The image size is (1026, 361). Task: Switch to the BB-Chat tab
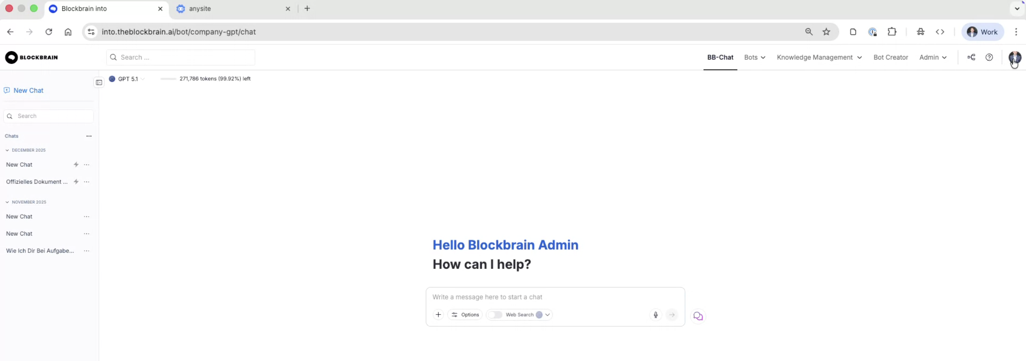click(720, 57)
